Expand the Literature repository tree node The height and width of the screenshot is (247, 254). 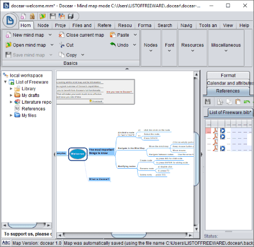[11, 102]
